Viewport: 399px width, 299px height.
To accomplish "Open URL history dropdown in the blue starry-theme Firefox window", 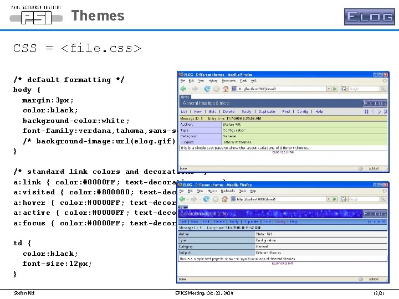I will [x=329, y=199].
